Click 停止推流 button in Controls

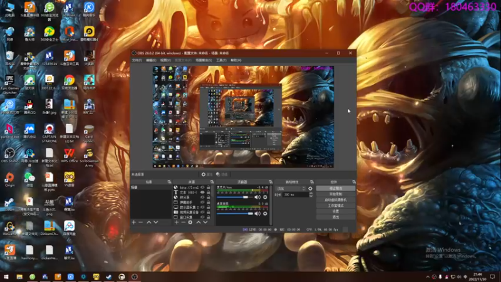click(336, 189)
